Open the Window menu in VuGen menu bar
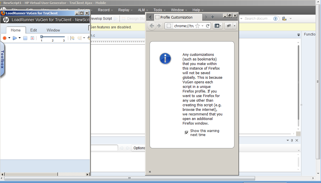Viewport: 321px width, 183px height. [x=179, y=10]
